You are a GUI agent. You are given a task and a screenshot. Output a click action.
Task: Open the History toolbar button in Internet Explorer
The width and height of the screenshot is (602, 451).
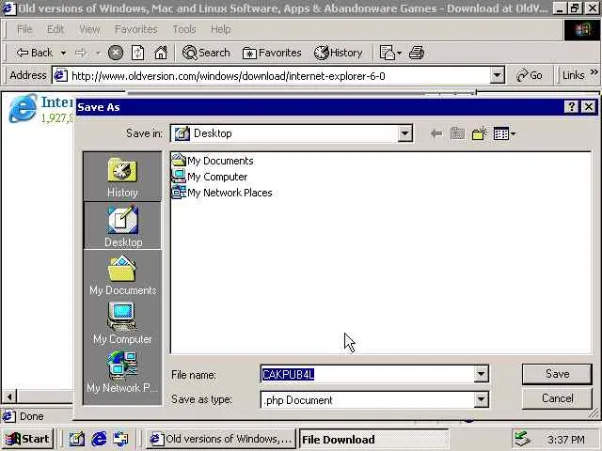point(339,53)
